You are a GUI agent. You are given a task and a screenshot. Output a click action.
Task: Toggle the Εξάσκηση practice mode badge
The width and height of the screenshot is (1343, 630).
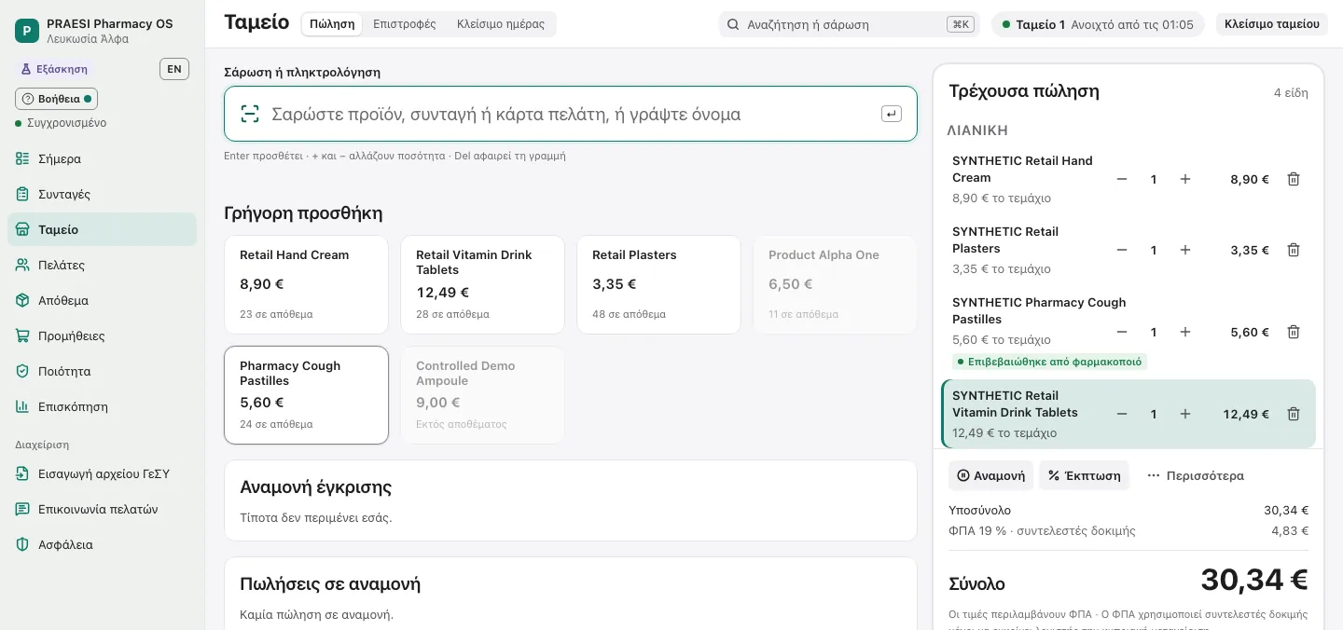(54, 69)
